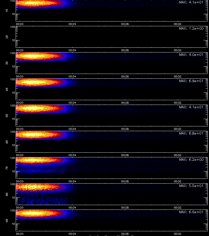Viewport: 209px width, 236px height.
Task: Select the MAX: 5.5e+01 readout in panel 8R
Action: pos(191,186)
